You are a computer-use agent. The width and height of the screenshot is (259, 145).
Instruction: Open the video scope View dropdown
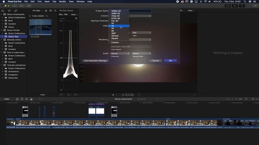74,14
